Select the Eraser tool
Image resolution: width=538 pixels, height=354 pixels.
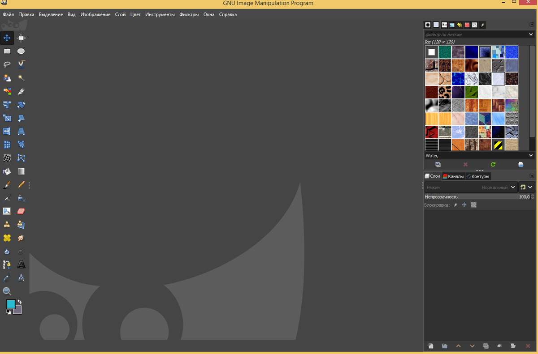click(x=21, y=211)
